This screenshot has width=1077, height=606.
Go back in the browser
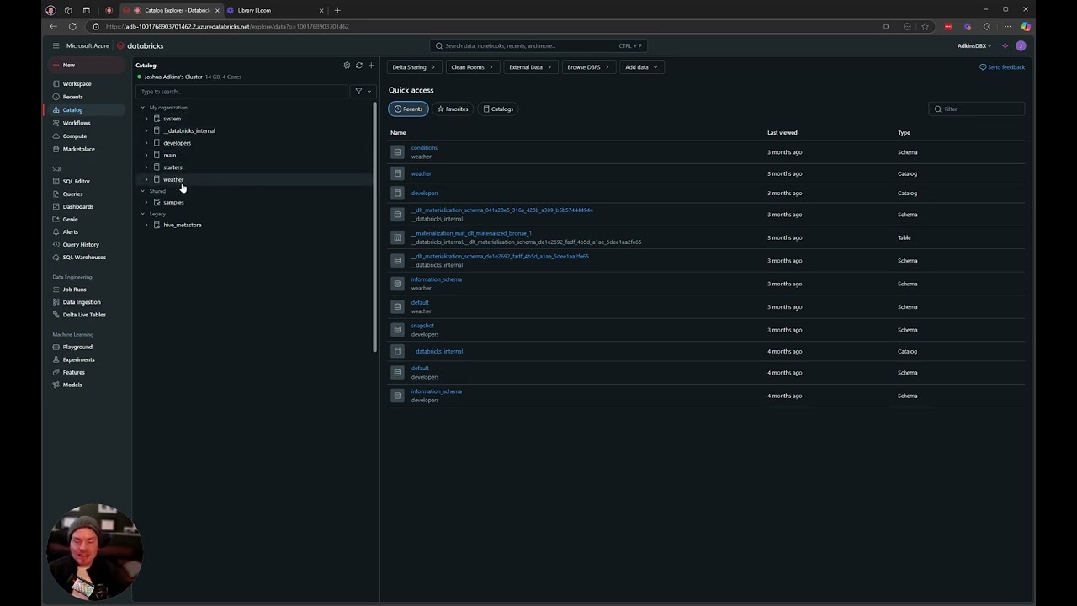click(54, 27)
